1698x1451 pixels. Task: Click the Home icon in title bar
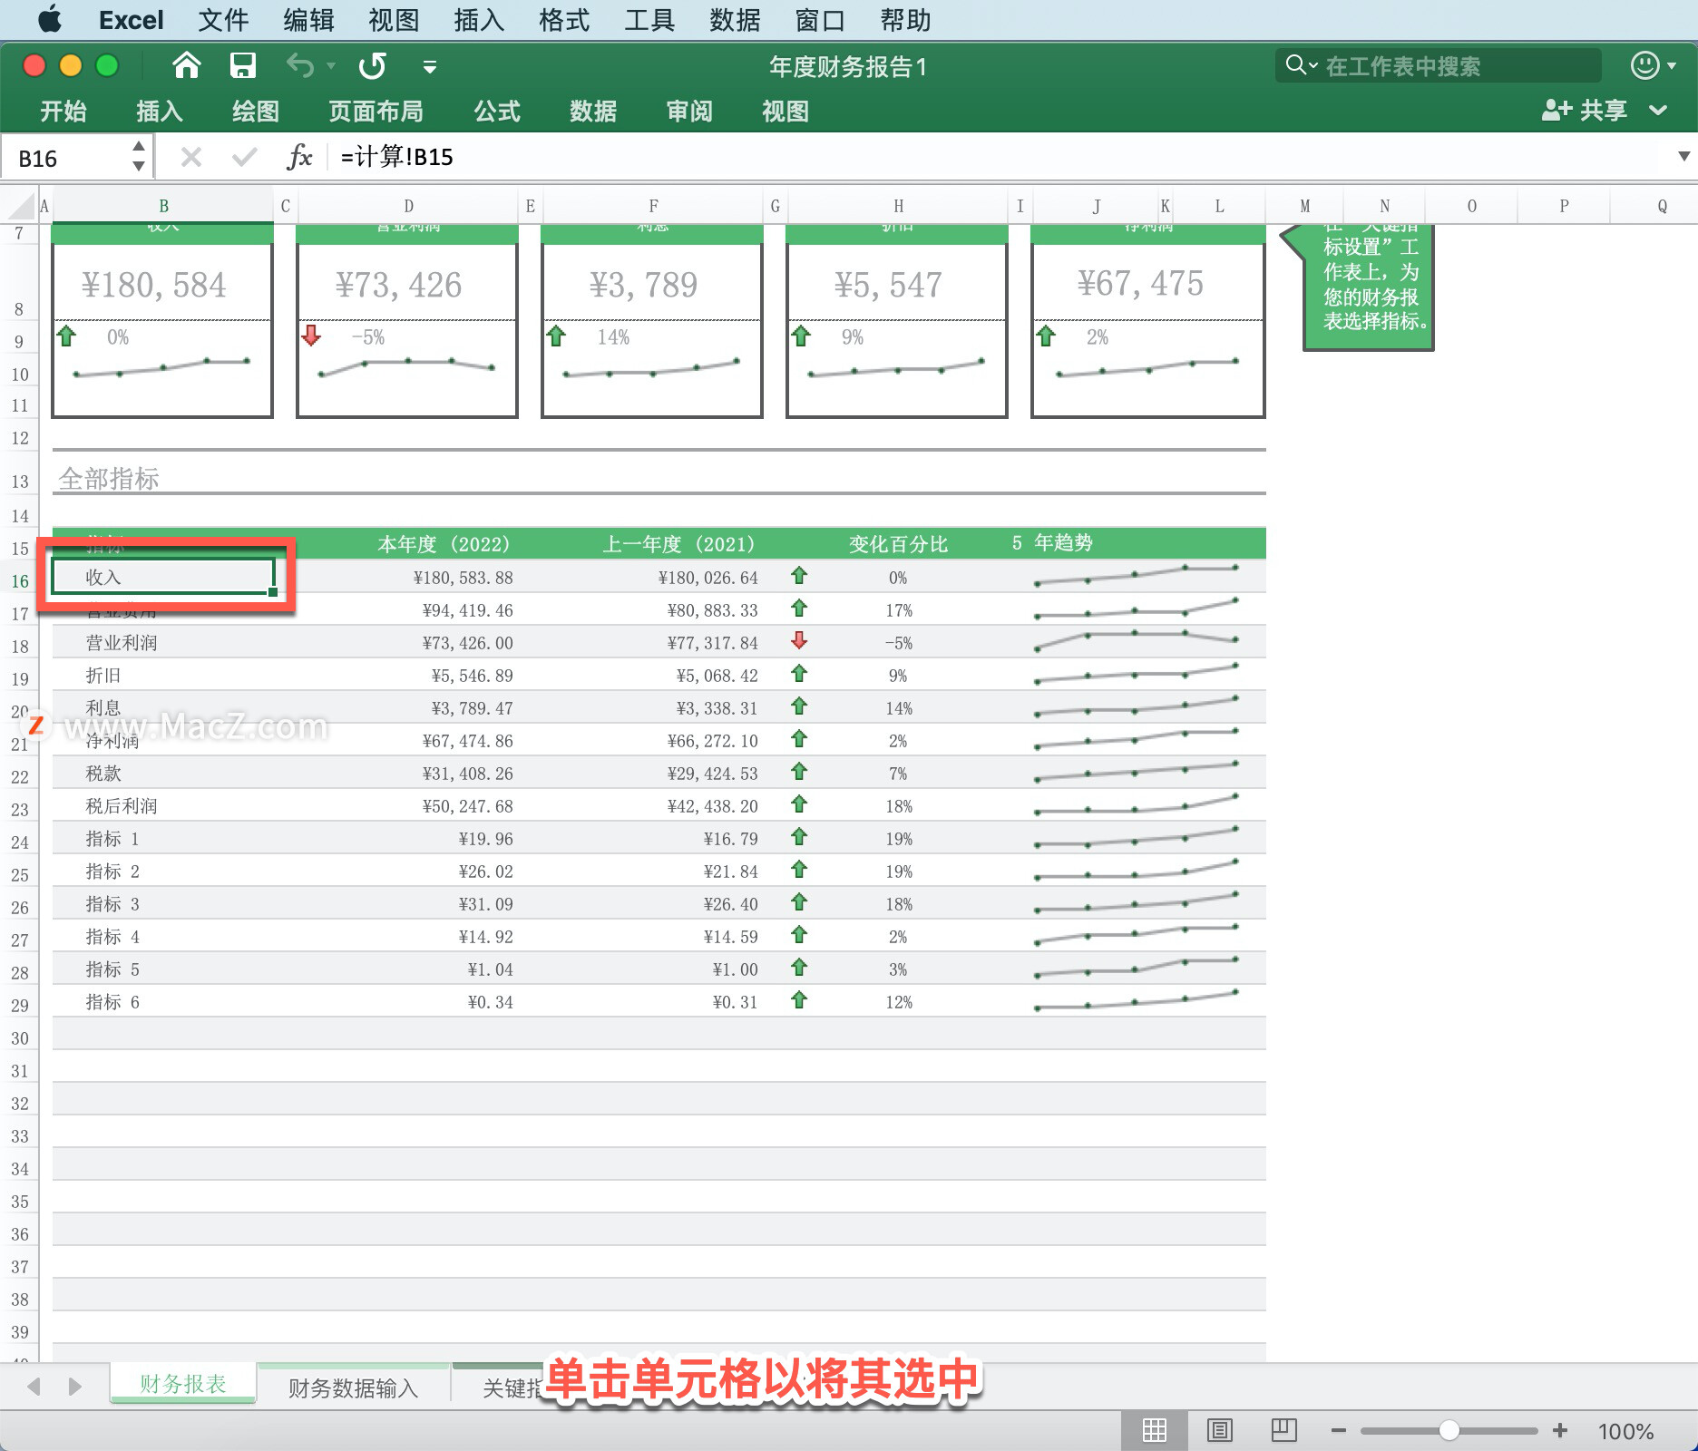(x=187, y=65)
